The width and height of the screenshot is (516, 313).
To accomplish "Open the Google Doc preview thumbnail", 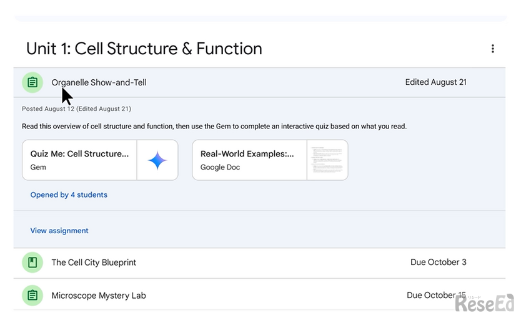I will [x=327, y=160].
